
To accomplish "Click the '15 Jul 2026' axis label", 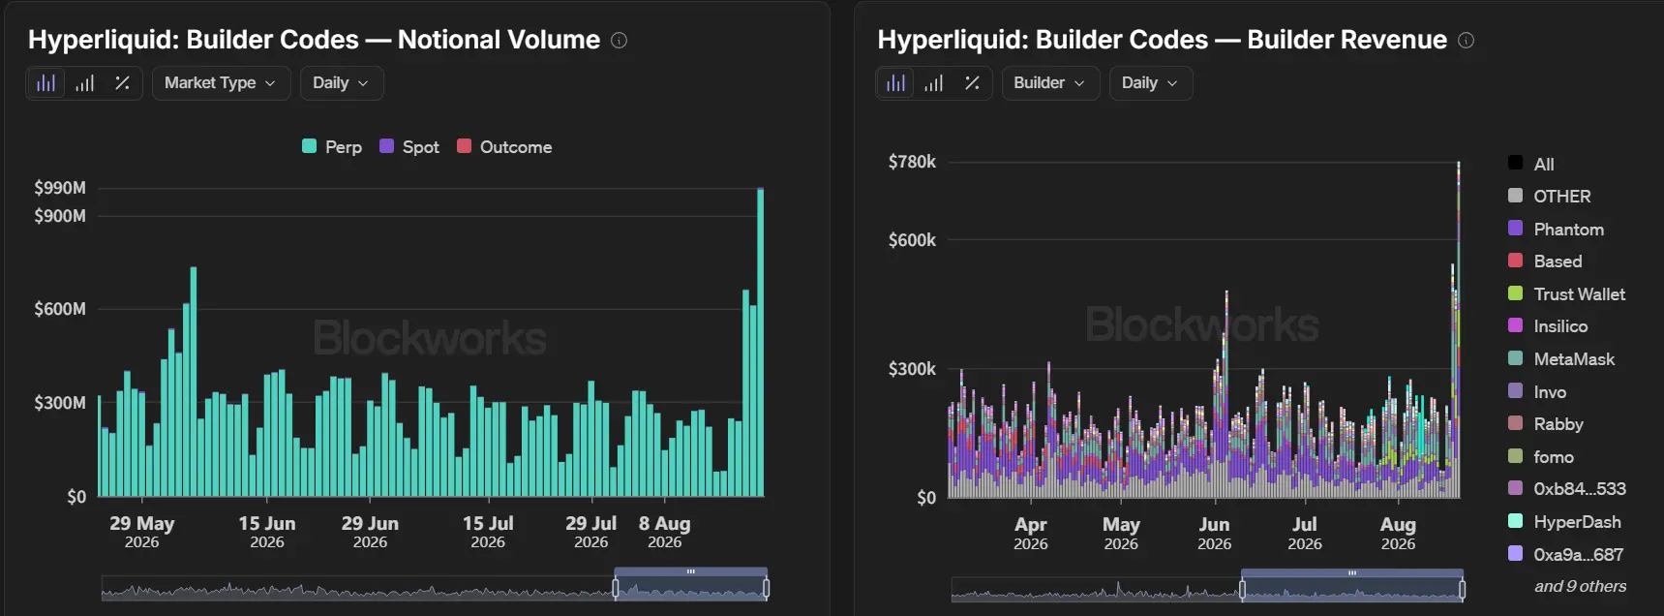I will click(488, 532).
